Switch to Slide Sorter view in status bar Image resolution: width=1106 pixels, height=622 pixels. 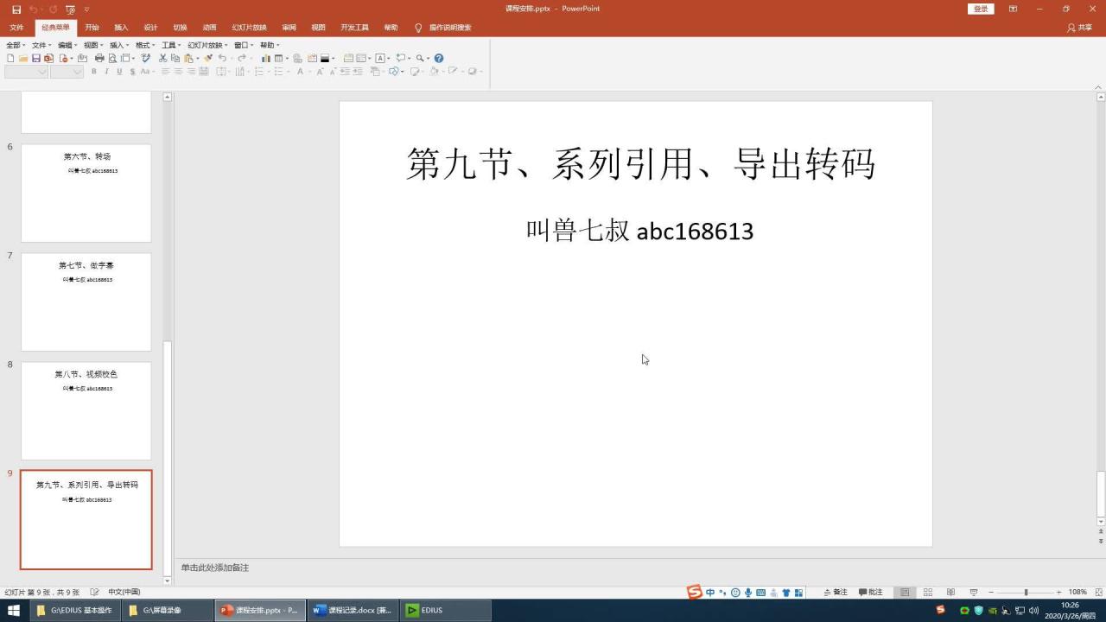tap(929, 592)
